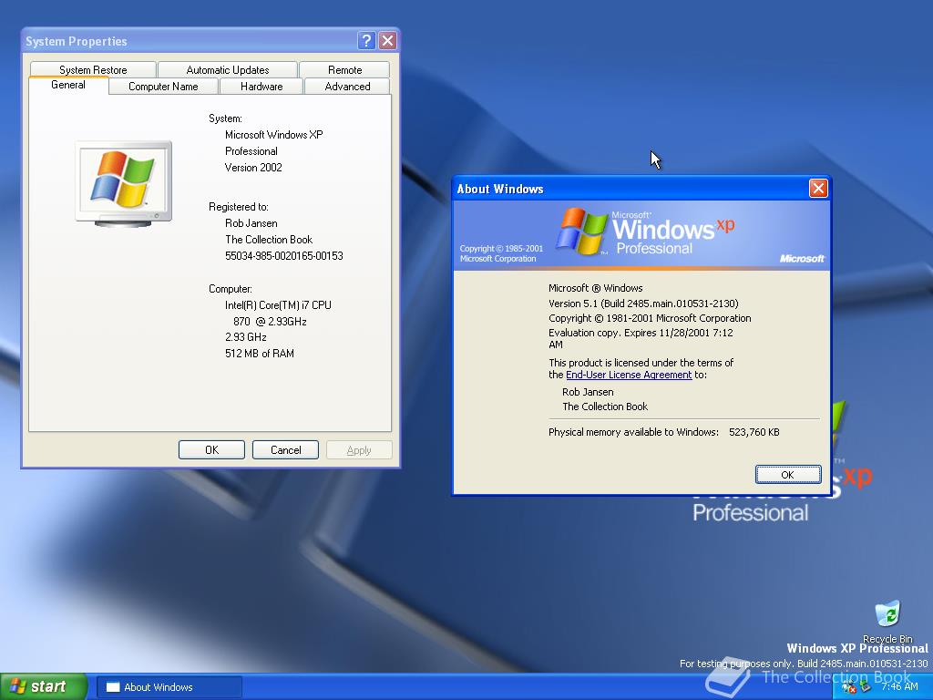Click the '2.93 GHz' line
The height and width of the screenshot is (700, 933).
(x=246, y=337)
